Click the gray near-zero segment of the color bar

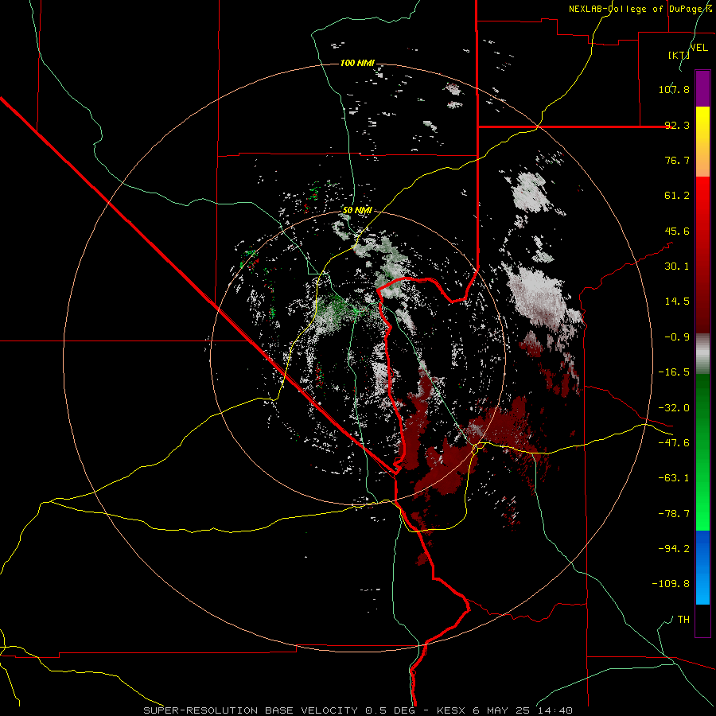702,353
